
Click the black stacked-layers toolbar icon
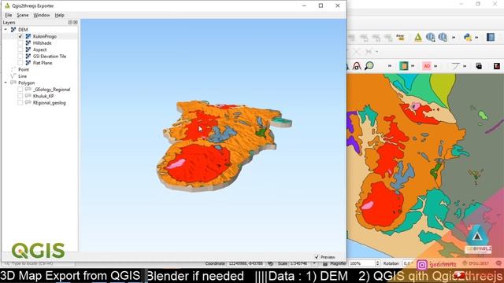click(479, 66)
